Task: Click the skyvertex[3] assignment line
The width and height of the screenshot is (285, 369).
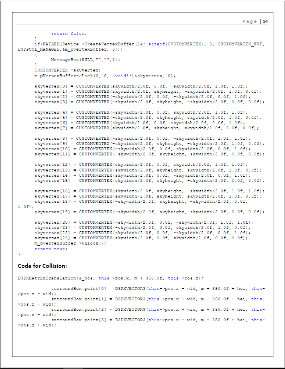Action: (x=149, y=102)
